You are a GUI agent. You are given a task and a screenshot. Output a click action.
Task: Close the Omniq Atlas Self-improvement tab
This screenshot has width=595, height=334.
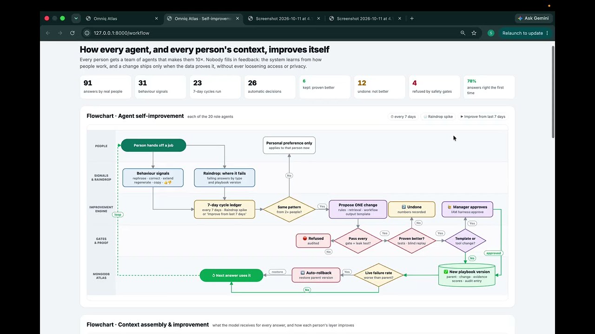pyautogui.click(x=238, y=19)
